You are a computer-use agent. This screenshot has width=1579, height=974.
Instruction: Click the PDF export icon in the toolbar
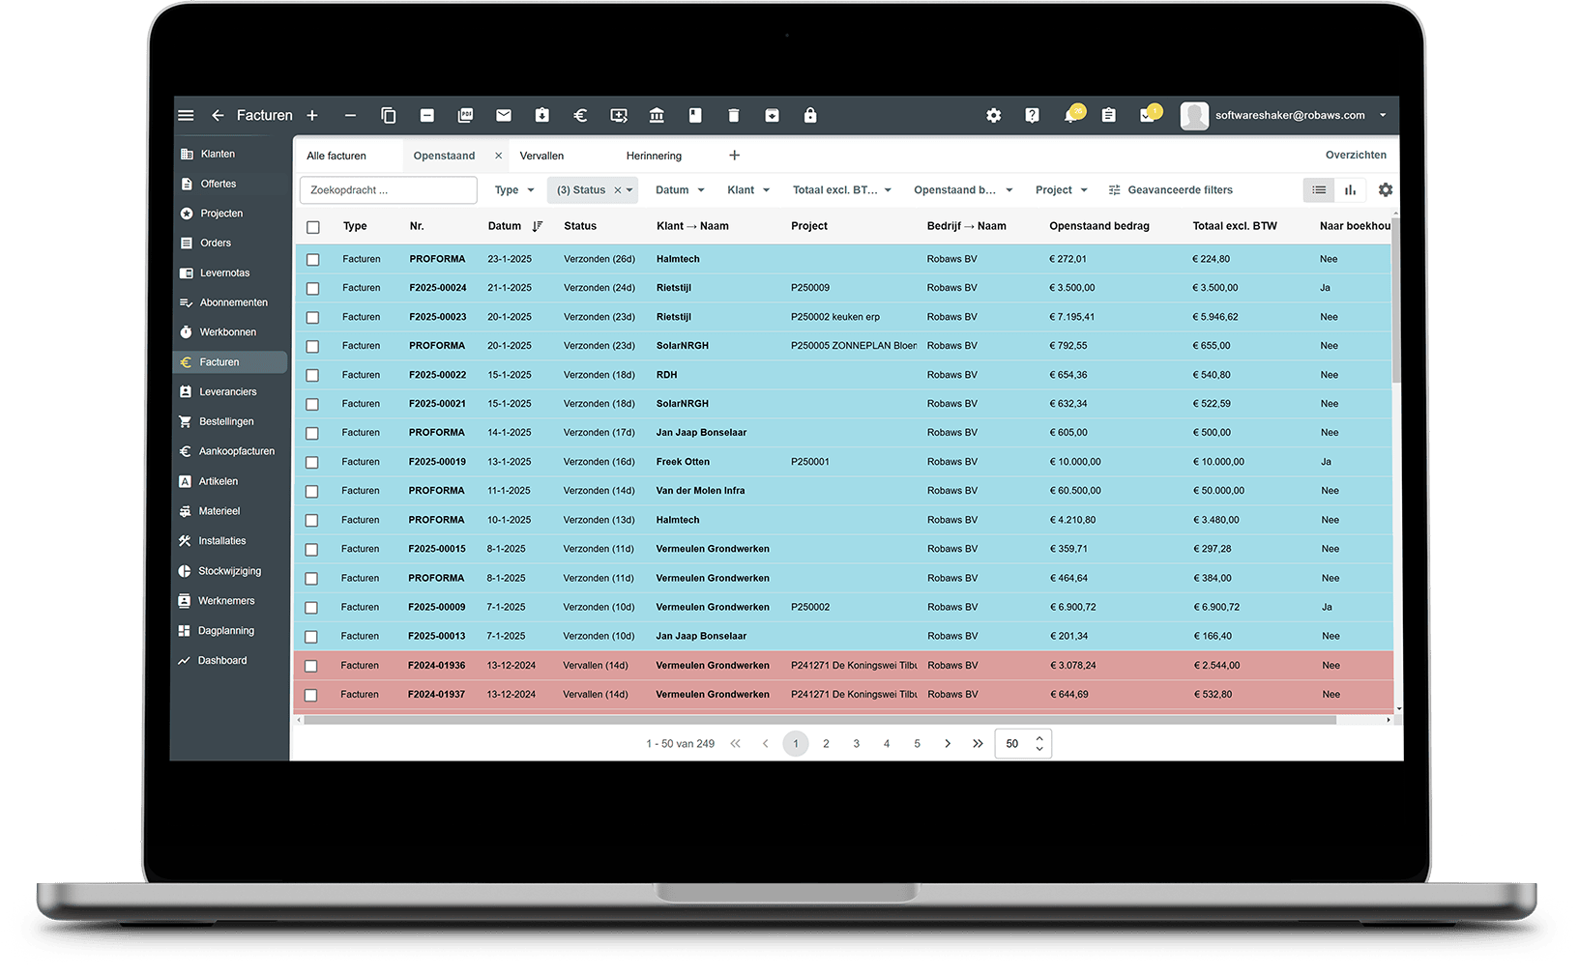pos(465,115)
